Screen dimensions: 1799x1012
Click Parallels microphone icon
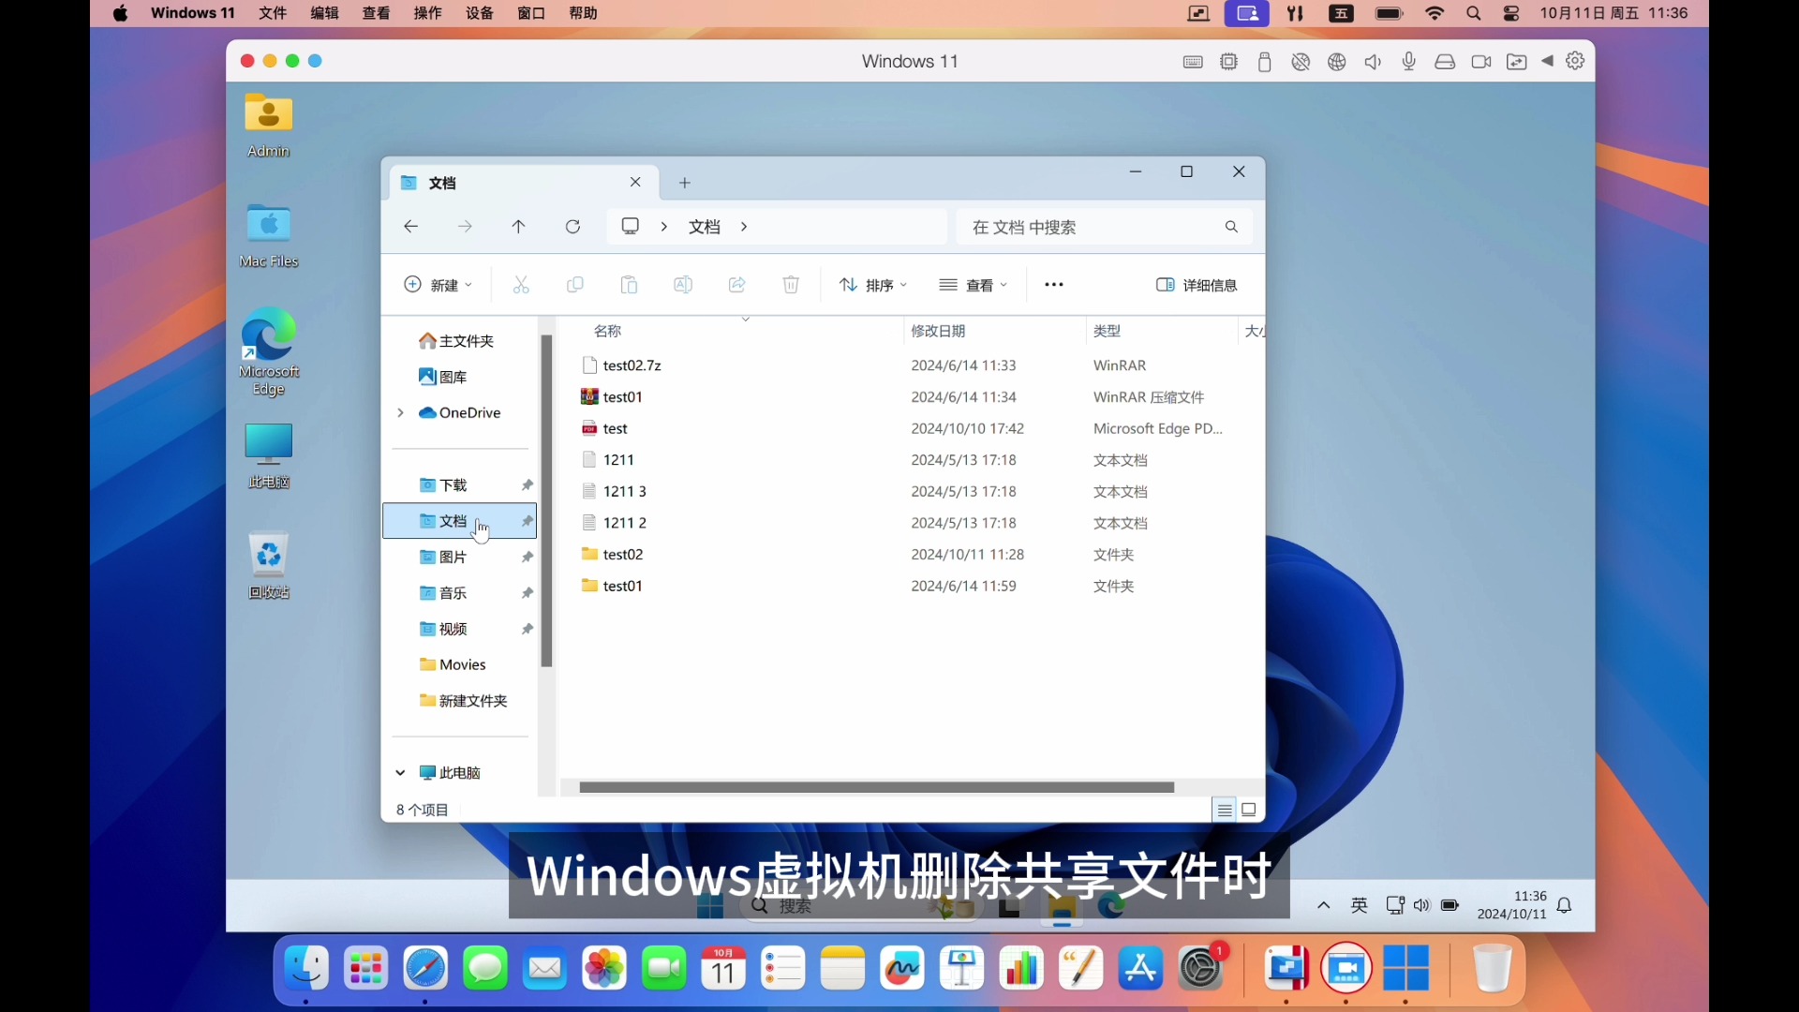click(1409, 62)
